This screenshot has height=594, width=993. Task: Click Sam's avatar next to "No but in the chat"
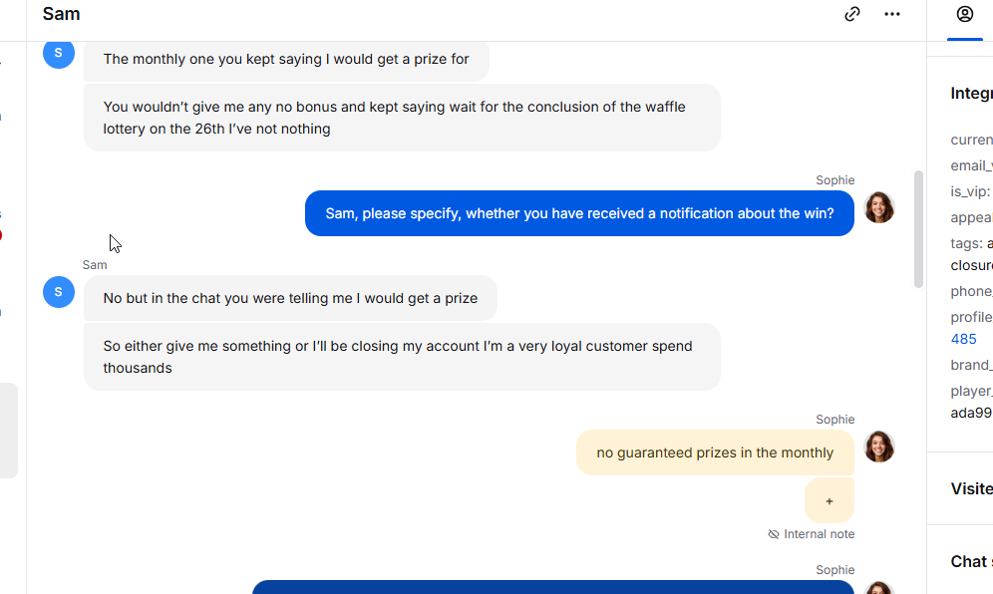click(59, 292)
